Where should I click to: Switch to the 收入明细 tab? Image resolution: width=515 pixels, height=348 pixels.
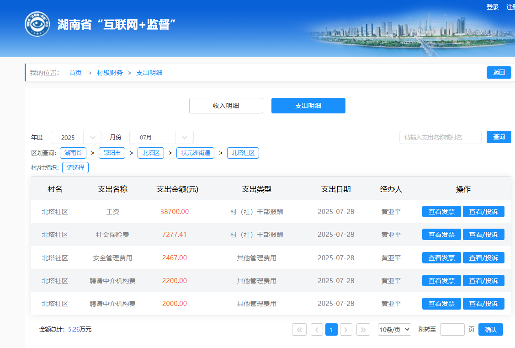point(226,106)
